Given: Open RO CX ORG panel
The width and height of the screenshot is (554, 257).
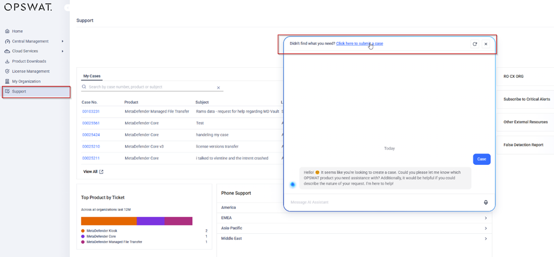Looking at the screenshot, I should tap(526, 76).
